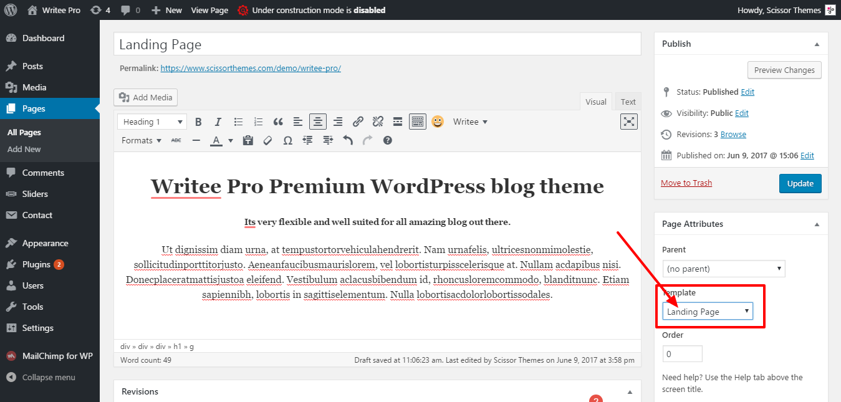Collapse the admin sidebar menu
This screenshot has height=402, width=841.
click(x=50, y=377)
